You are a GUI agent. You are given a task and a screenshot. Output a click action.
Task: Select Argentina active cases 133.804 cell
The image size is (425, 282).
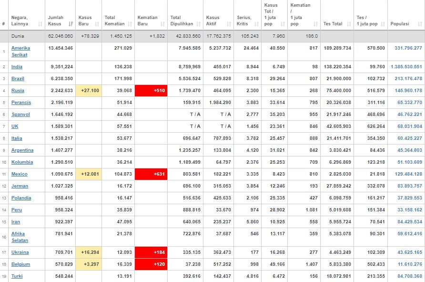219,150
